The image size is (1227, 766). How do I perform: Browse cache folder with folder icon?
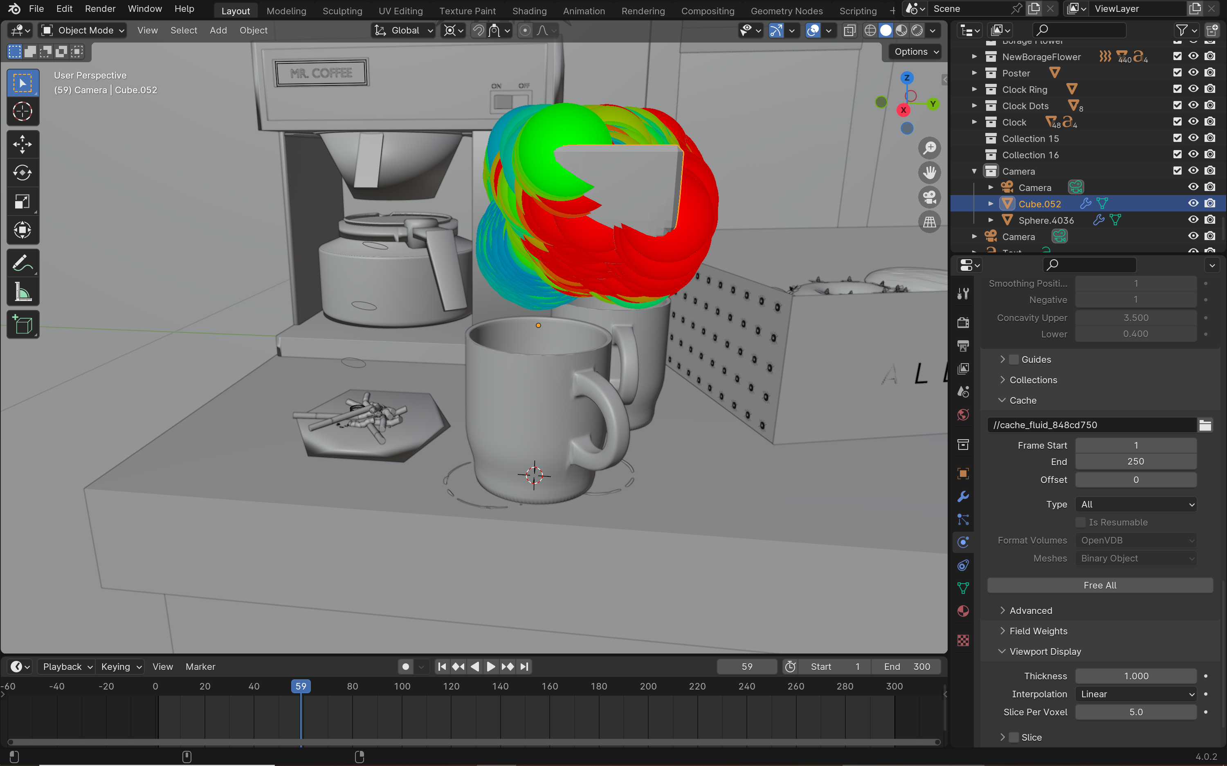pyautogui.click(x=1205, y=425)
